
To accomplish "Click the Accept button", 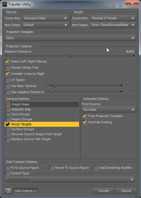I will 103,191.
